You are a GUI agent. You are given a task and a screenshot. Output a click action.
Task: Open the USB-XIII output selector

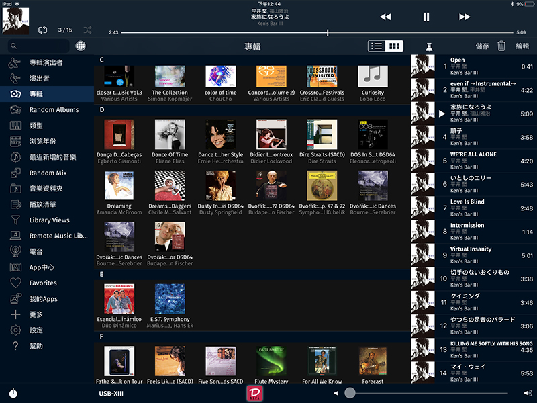coord(111,394)
